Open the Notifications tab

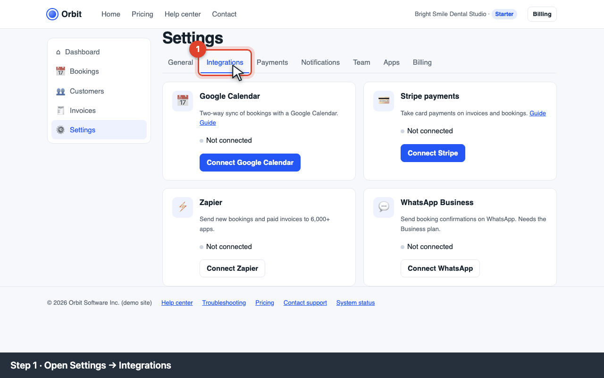click(320, 62)
